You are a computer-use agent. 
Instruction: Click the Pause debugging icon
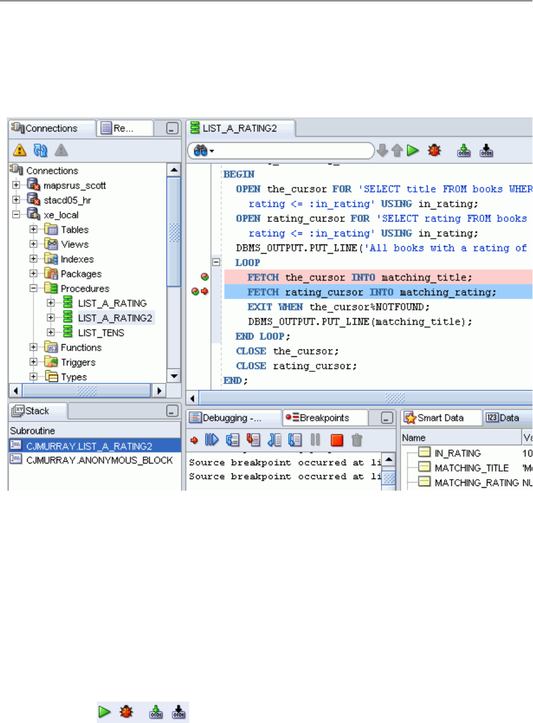click(315, 440)
